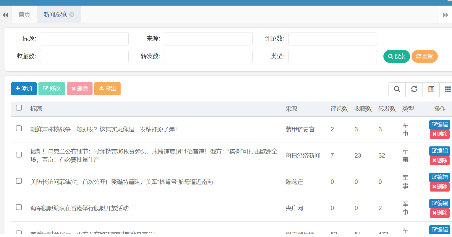
Task: Switch to the 首页 tab
Action: (24, 14)
